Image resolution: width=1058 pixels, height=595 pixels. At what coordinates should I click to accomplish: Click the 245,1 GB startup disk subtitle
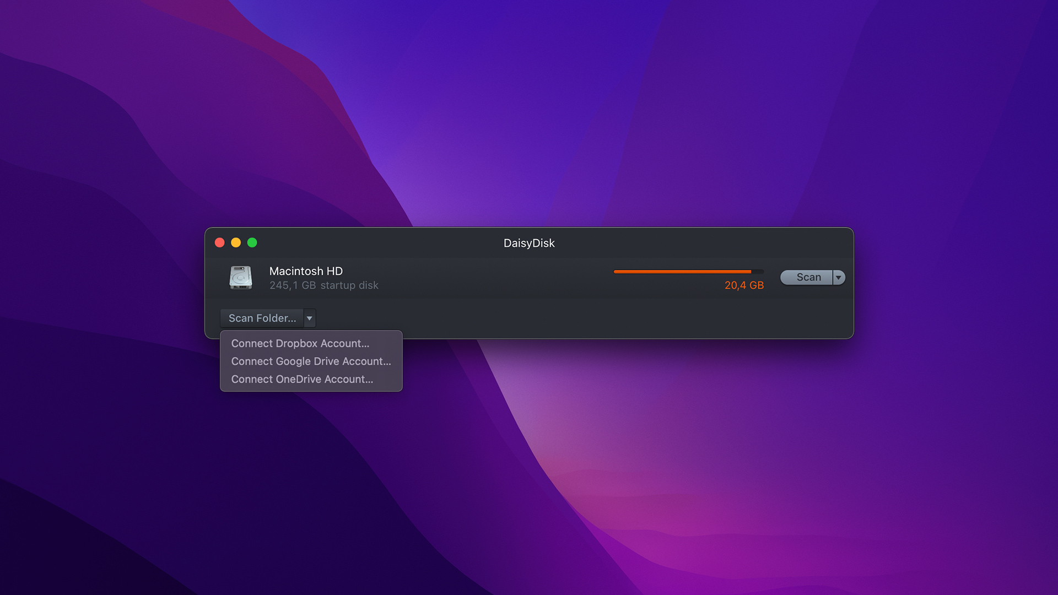pos(323,285)
